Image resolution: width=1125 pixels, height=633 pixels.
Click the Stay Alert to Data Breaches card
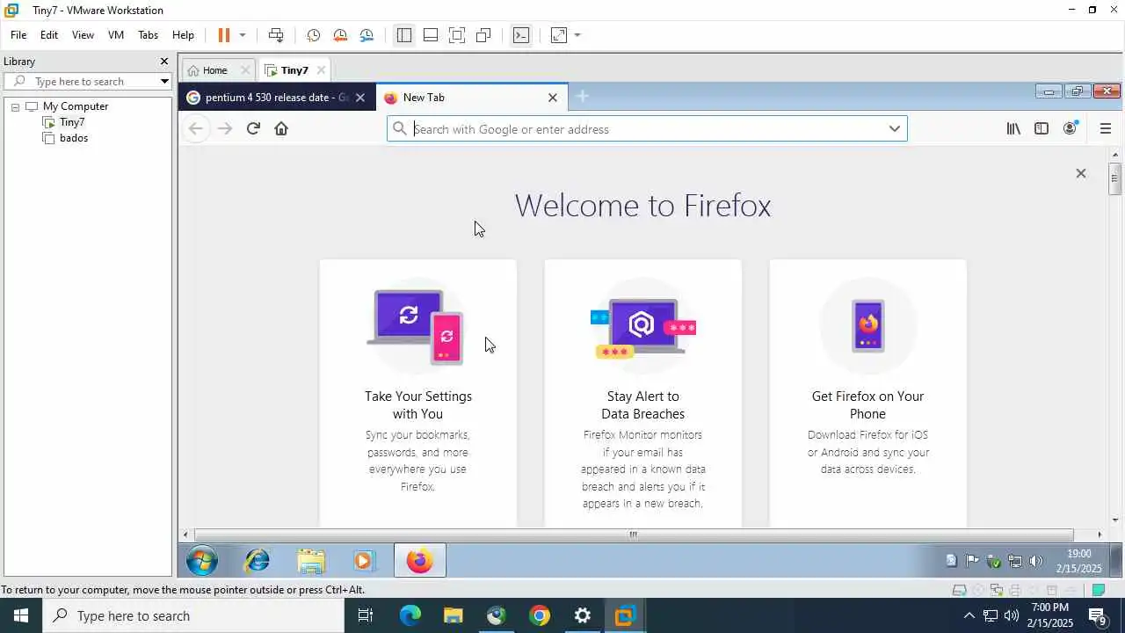[x=643, y=393]
